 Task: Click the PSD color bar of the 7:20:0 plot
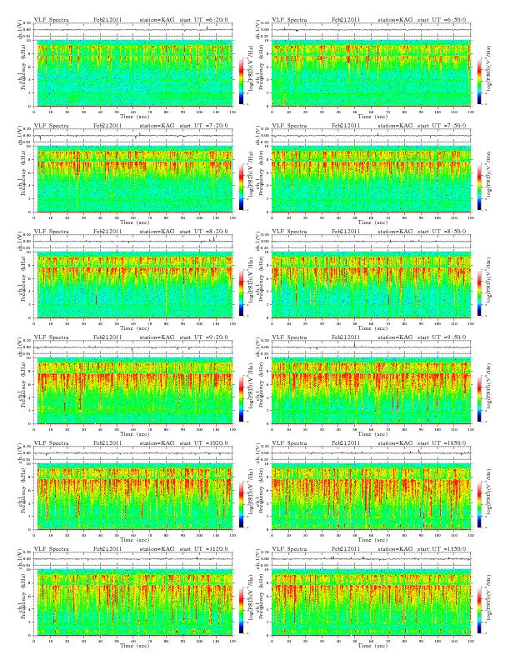241,187
